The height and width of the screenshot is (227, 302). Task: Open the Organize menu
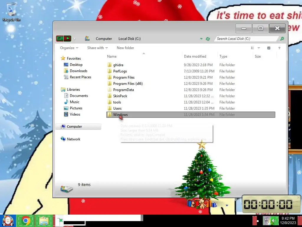click(69, 48)
